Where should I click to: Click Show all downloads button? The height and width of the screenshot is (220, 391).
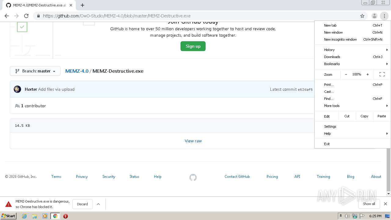(369, 204)
